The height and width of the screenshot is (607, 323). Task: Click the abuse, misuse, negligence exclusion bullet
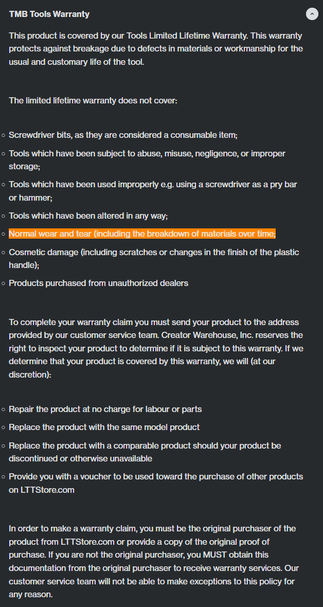pyautogui.click(x=147, y=160)
